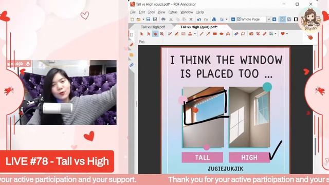This screenshot has height=185, width=329.
Task: Expand the Favorites heart dropdown arrow
Action: coord(287,34)
